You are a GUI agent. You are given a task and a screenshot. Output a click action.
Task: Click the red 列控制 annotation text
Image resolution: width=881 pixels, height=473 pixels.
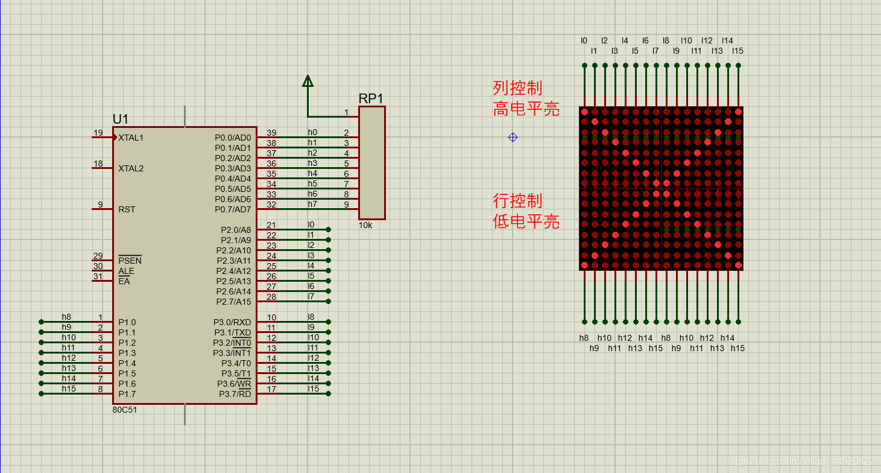[518, 88]
